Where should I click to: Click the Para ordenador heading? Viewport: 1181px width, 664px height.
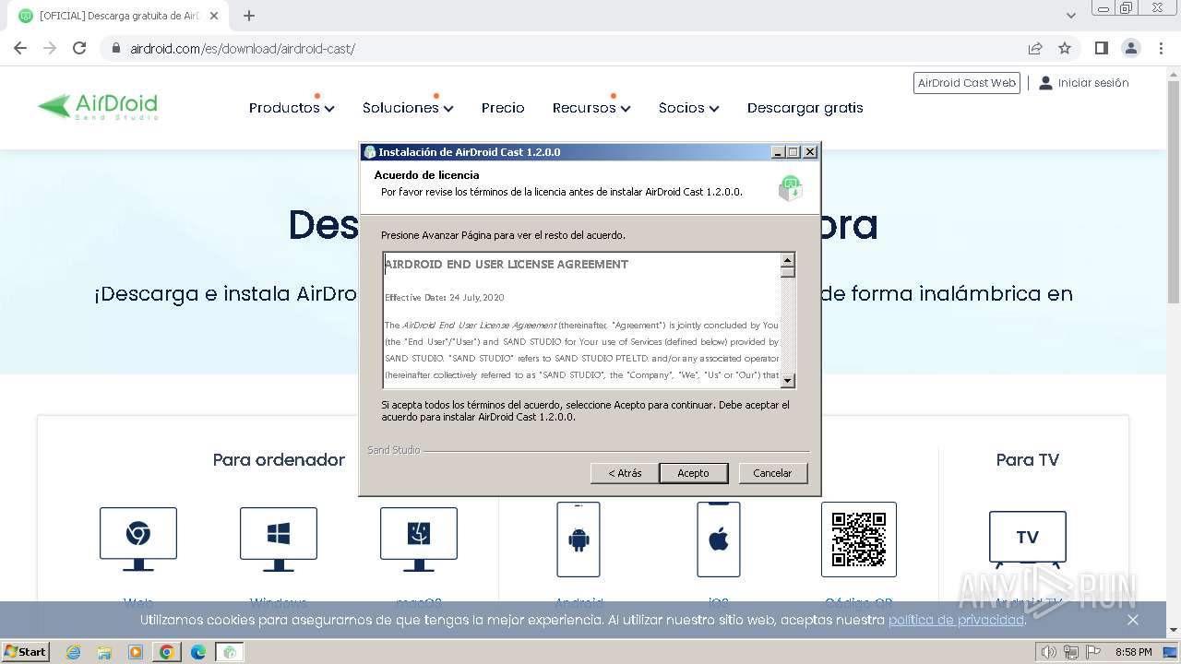click(x=279, y=459)
